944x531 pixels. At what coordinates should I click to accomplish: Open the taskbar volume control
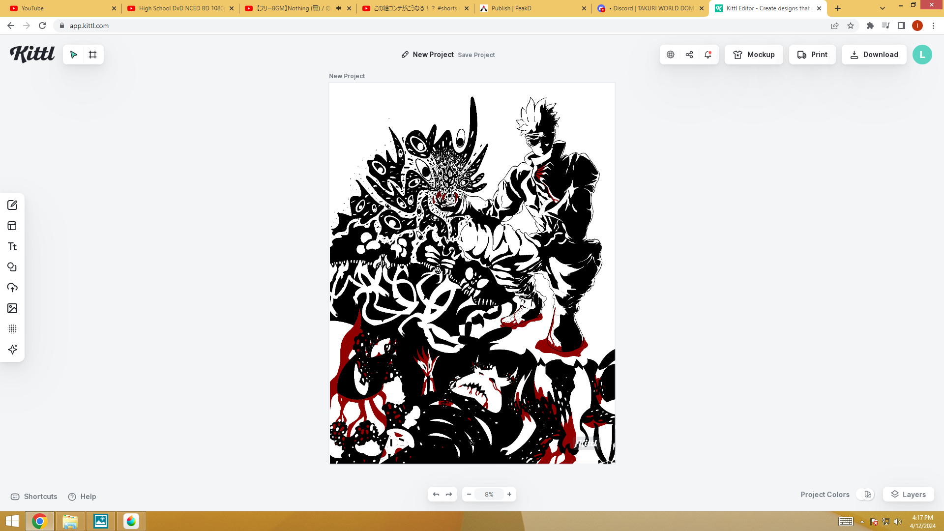[x=898, y=522]
